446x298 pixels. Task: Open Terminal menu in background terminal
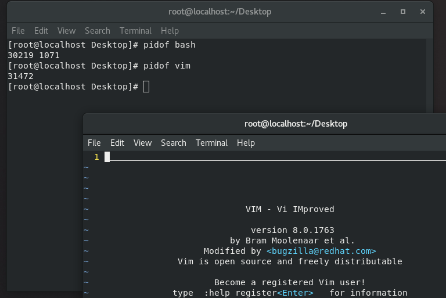tap(135, 31)
